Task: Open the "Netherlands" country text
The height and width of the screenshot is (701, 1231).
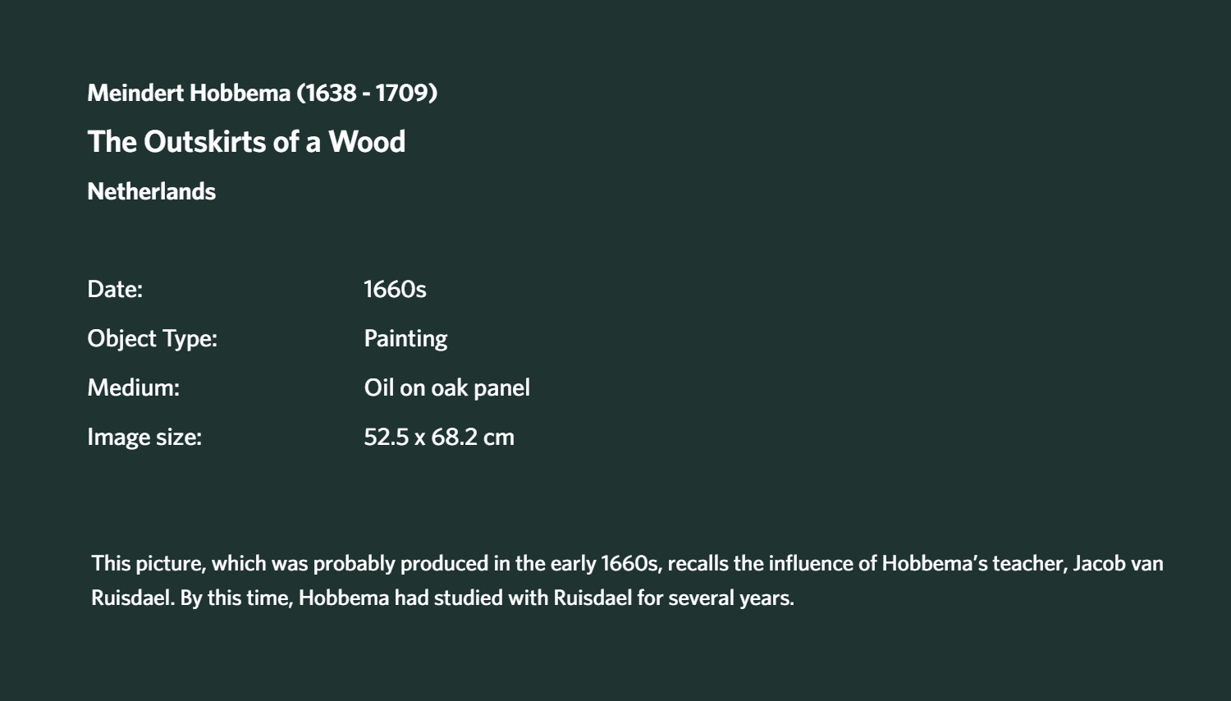Action: (151, 191)
